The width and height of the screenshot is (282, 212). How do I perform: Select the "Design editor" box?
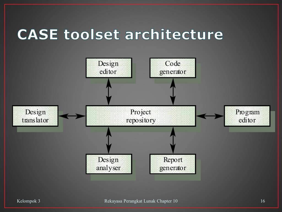coord(109,68)
